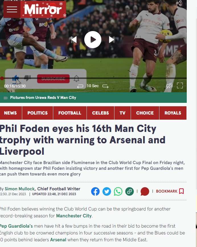Skip to the next video
The height and width of the screenshot is (247, 197).
coord(112,40)
